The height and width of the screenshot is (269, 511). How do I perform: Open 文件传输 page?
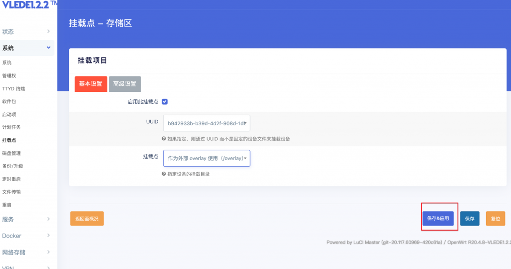point(11,192)
